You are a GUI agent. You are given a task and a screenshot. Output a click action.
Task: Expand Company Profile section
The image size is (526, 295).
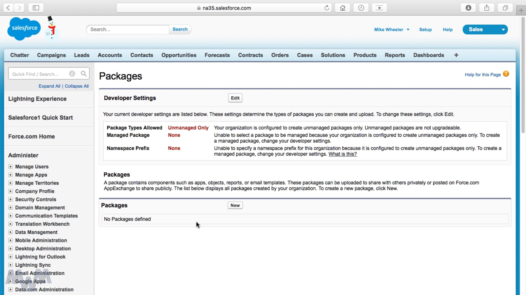click(x=10, y=191)
